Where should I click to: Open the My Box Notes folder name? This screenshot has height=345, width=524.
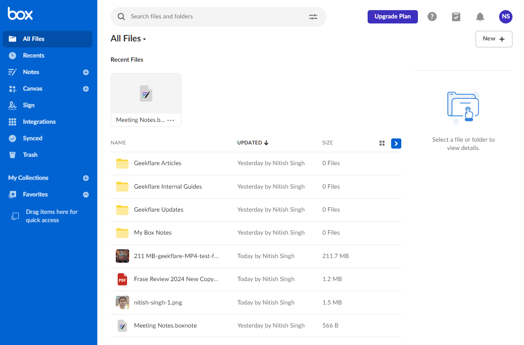click(153, 233)
